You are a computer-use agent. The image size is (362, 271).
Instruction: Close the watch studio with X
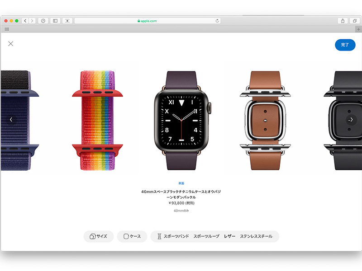click(x=10, y=43)
